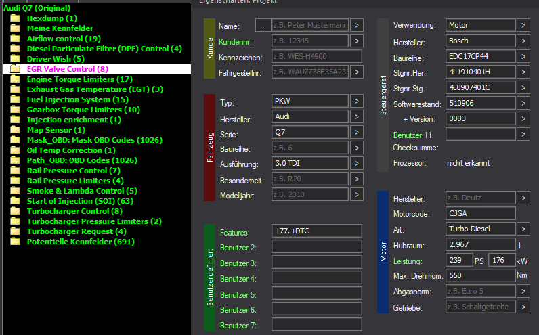Select Diesel Particulate Filter (DPF) Control folder
This screenshot has width=539, height=335.
click(104, 49)
